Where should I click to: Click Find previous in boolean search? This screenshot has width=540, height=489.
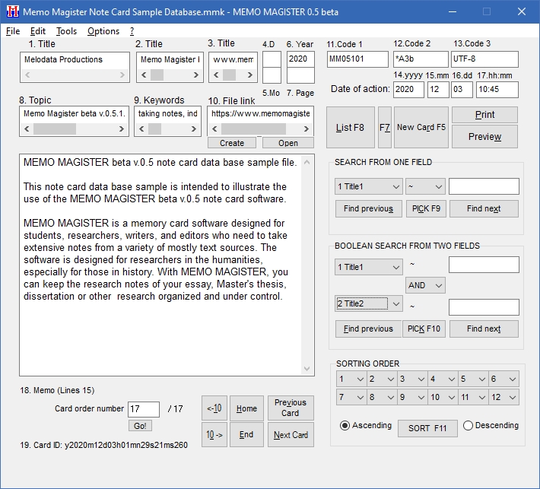point(369,329)
